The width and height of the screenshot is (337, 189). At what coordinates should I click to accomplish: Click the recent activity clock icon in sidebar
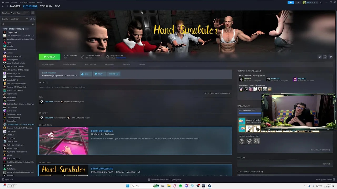[x=31, y=19]
